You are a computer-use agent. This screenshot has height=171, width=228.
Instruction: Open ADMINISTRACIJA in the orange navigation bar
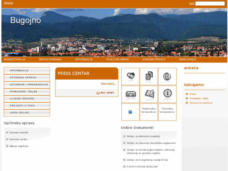pos(14,60)
